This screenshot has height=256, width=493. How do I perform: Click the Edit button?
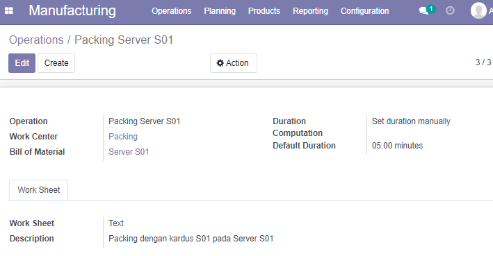click(22, 63)
